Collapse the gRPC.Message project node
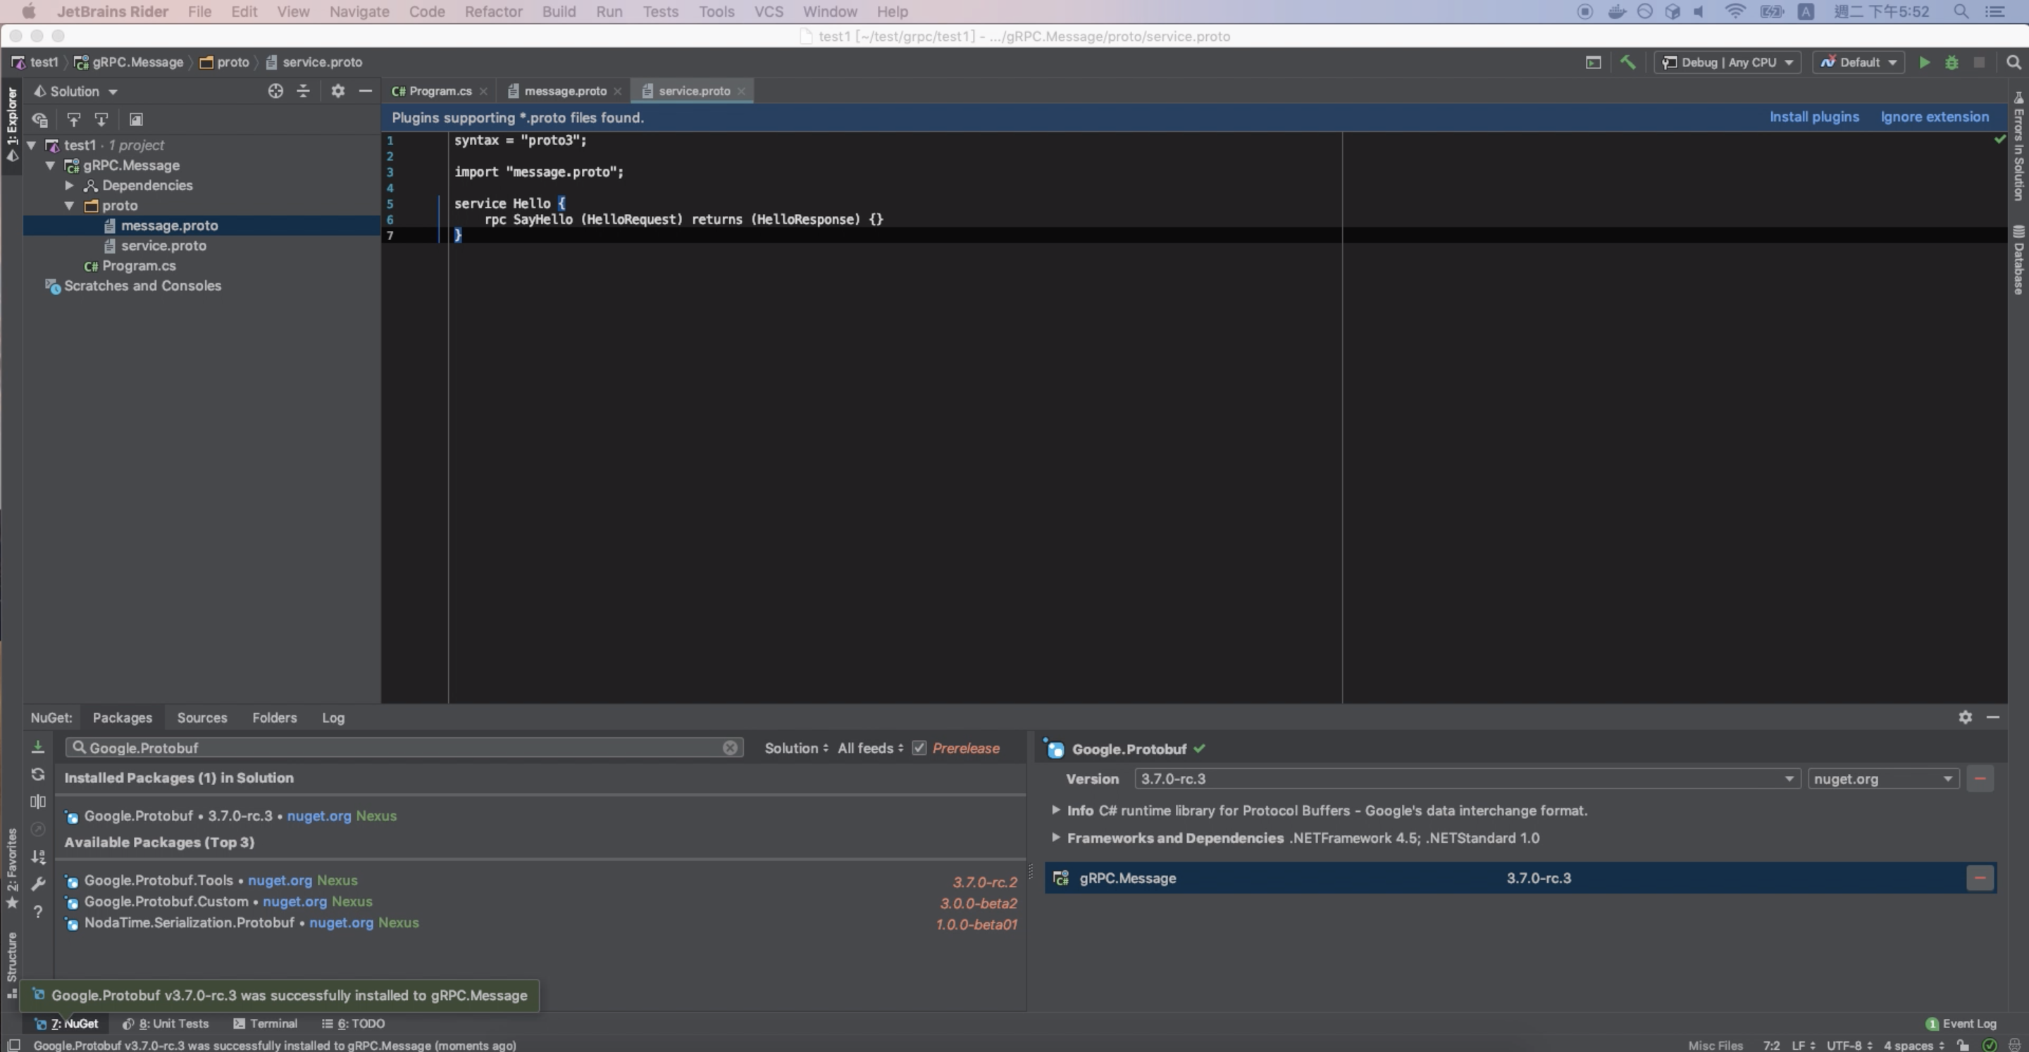The height and width of the screenshot is (1052, 2029). (x=51, y=165)
